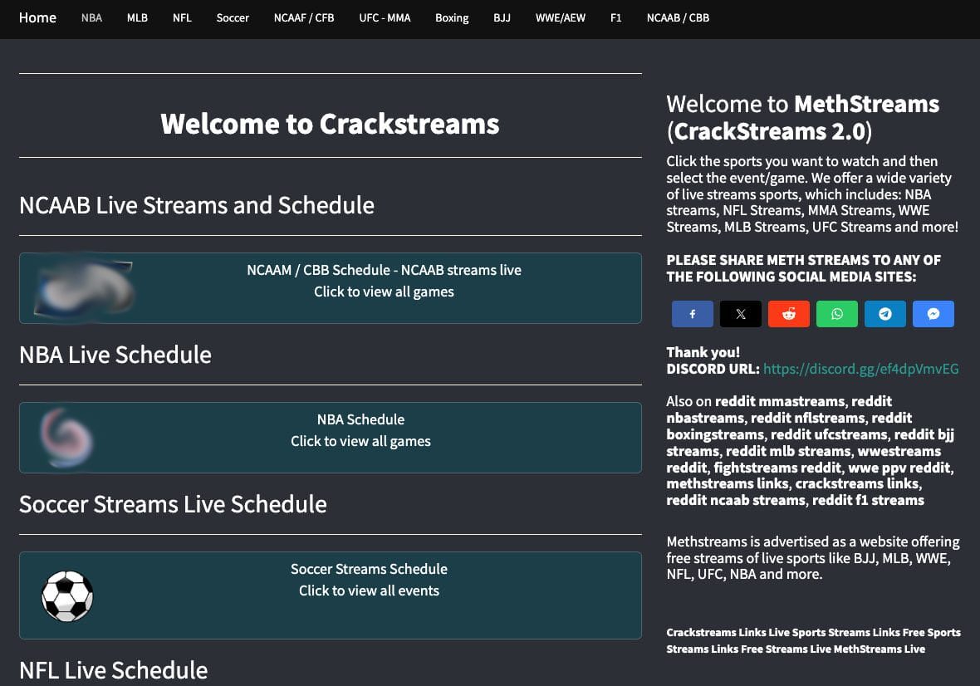Click the Reddit share icon
980x686 pixels.
pos(788,314)
